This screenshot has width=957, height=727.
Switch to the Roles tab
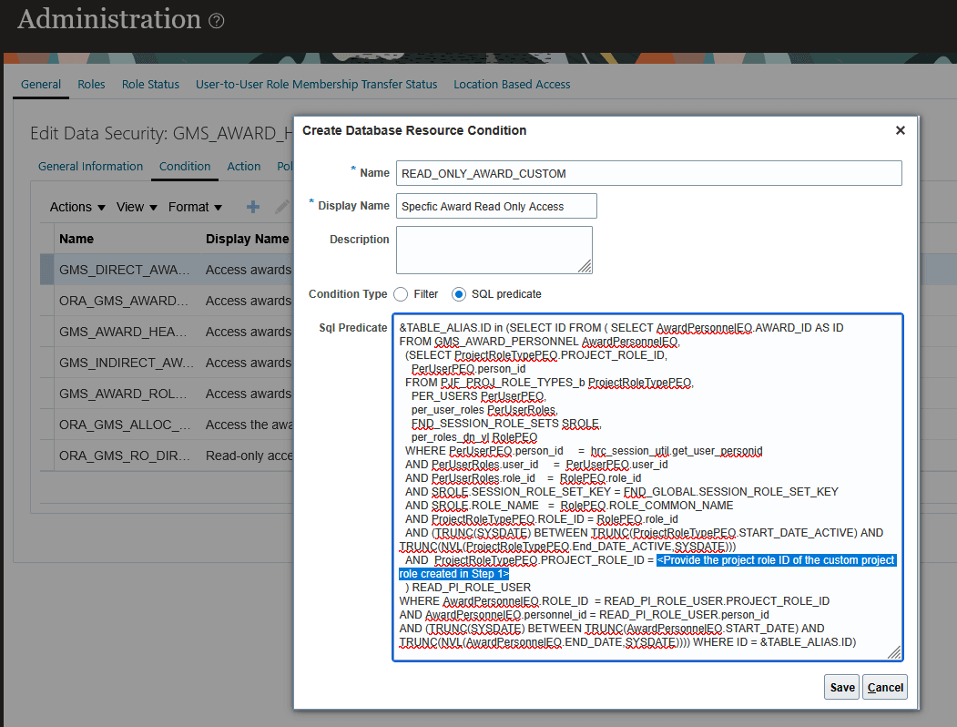tap(91, 83)
